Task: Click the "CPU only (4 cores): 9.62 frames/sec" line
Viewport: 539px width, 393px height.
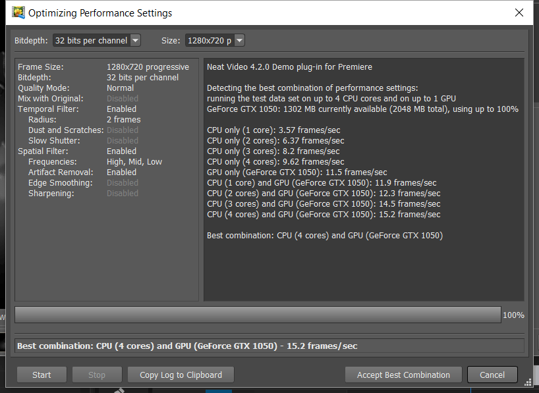Action: (x=275, y=162)
